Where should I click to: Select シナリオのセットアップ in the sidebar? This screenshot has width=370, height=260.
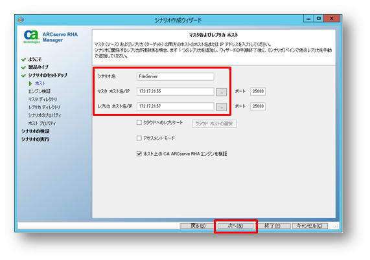48,76
